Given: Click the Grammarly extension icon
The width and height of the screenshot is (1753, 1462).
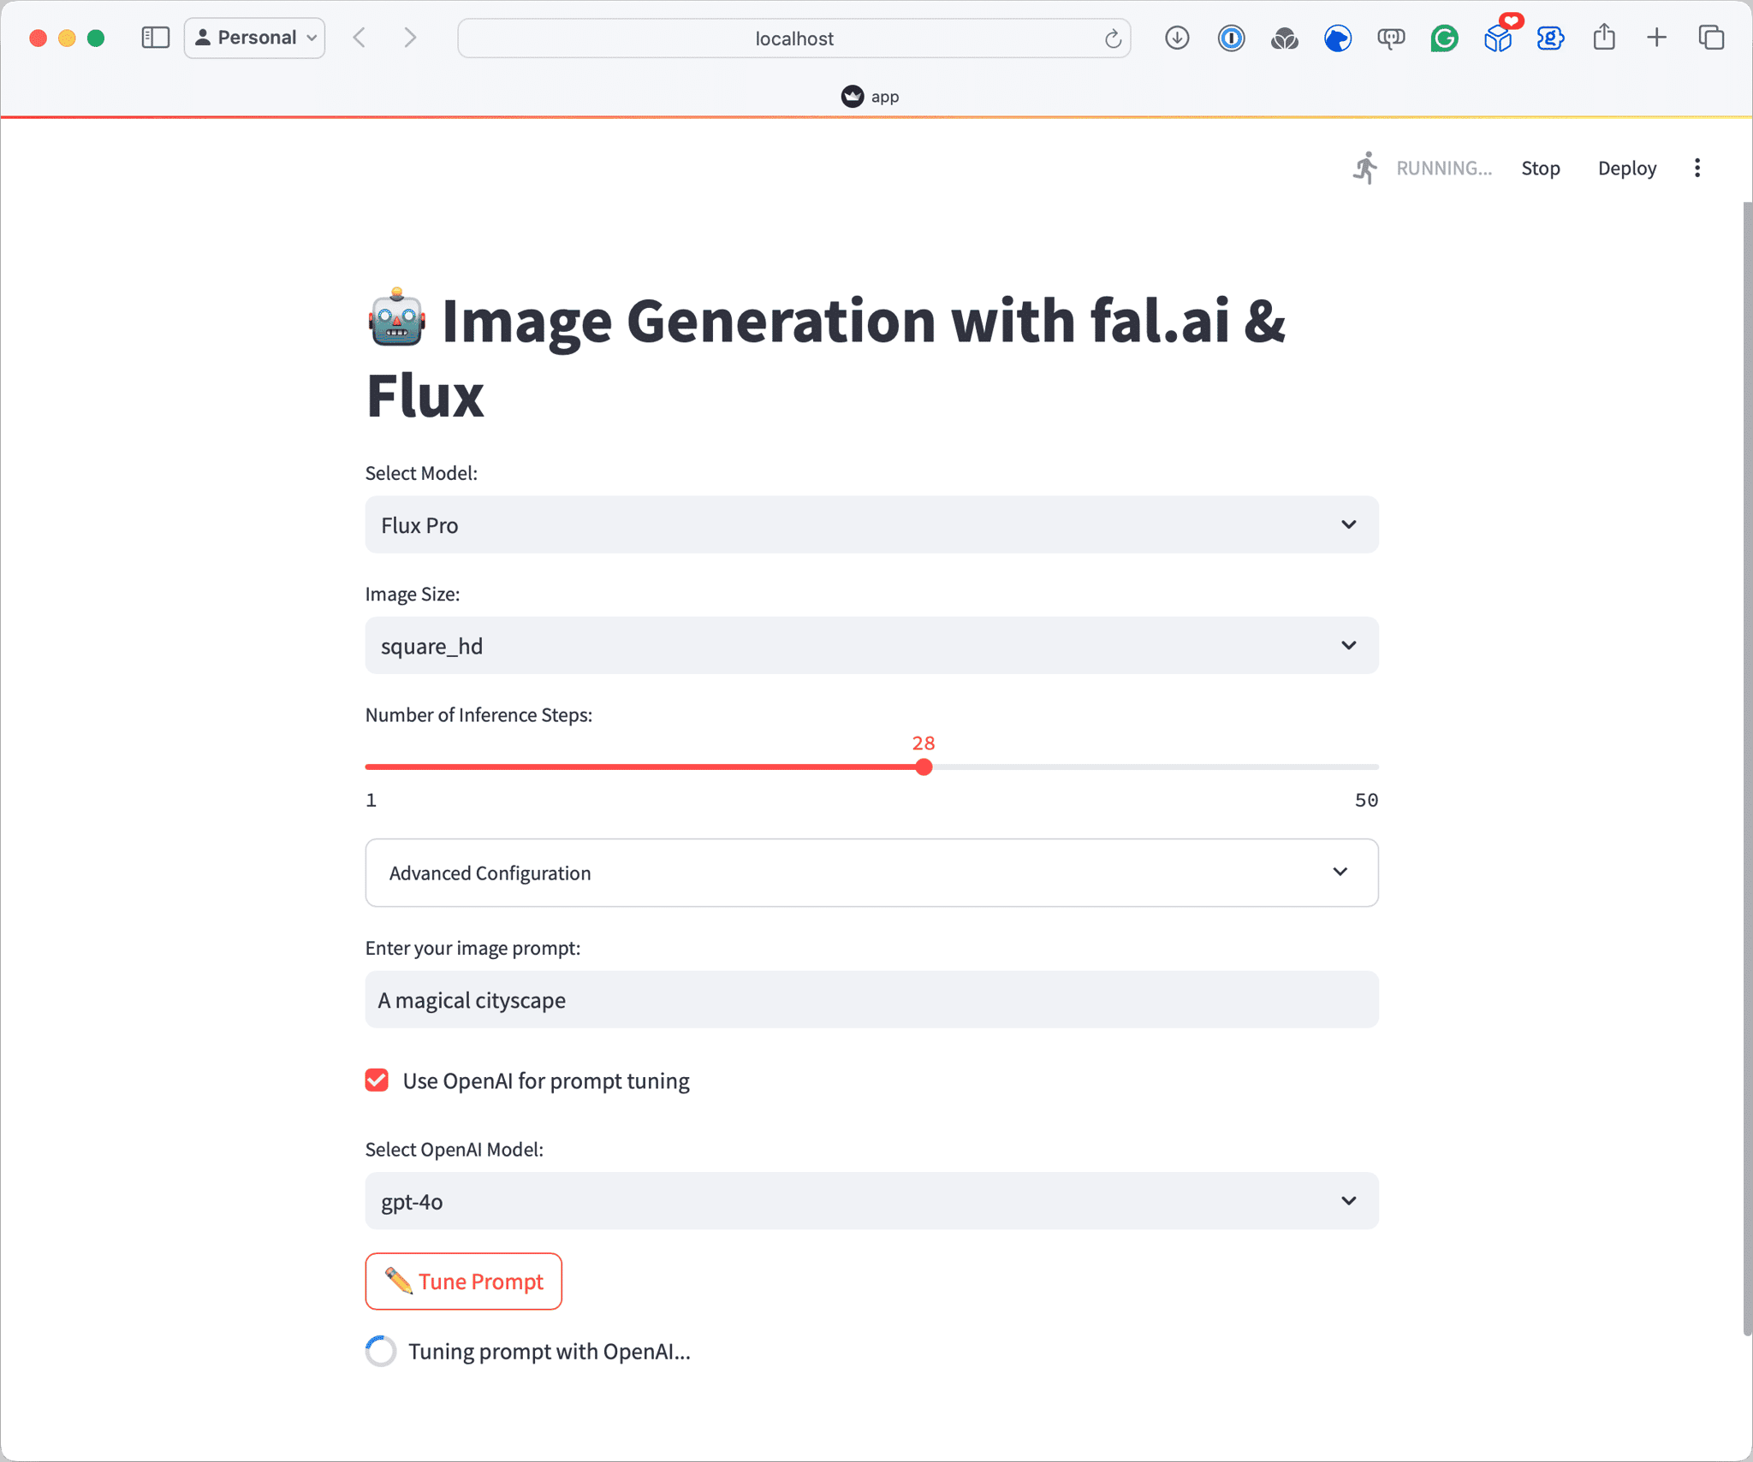Looking at the screenshot, I should (x=1444, y=38).
